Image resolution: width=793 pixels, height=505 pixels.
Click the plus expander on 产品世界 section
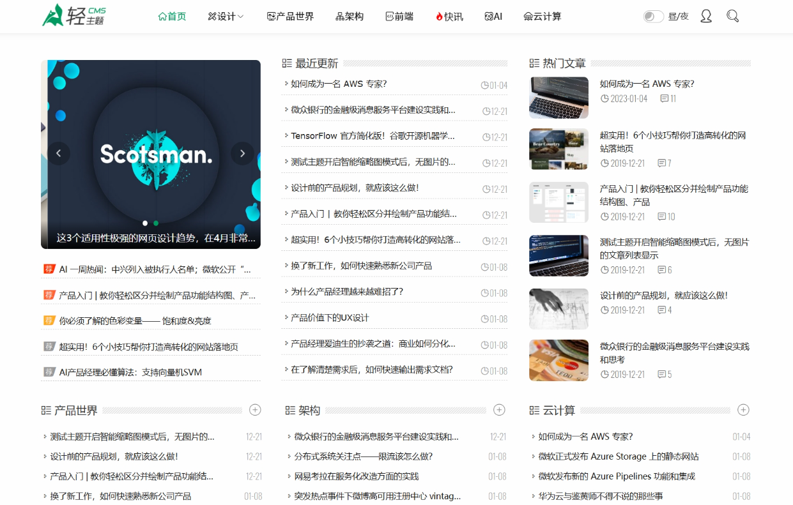[256, 410]
